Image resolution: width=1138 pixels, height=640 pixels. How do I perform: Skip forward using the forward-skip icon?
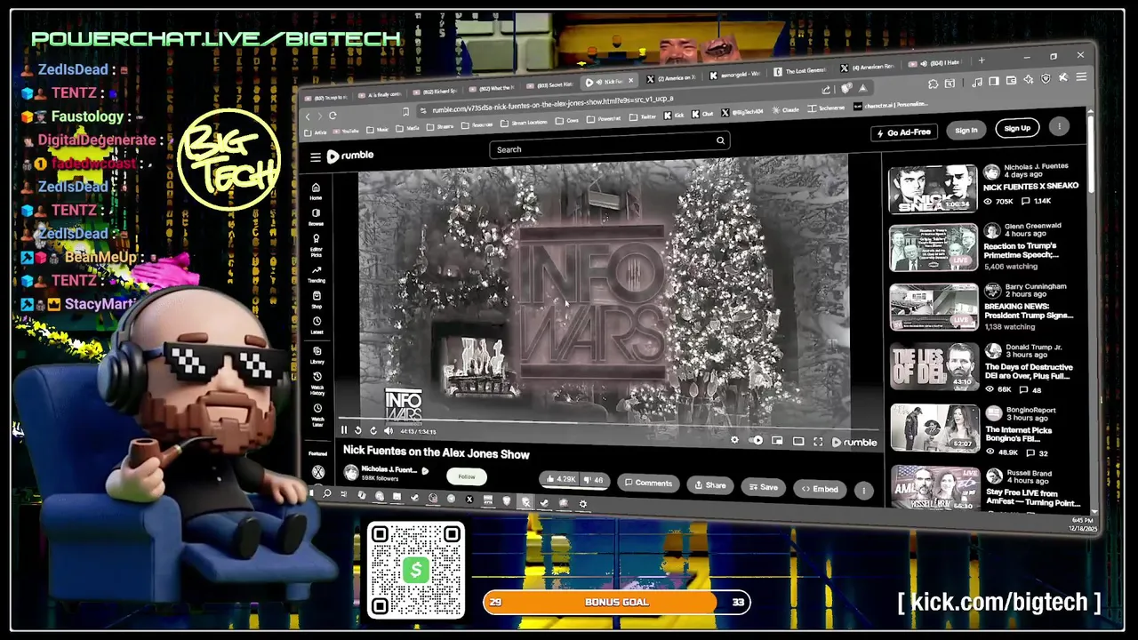click(x=373, y=430)
